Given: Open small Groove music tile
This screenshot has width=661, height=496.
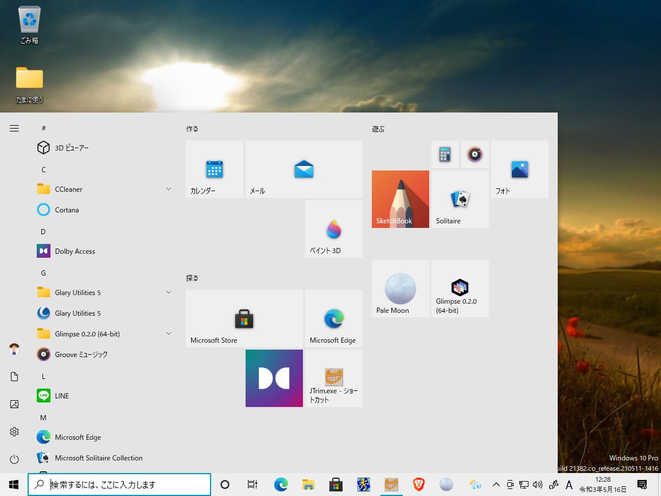Looking at the screenshot, I should pos(475,154).
